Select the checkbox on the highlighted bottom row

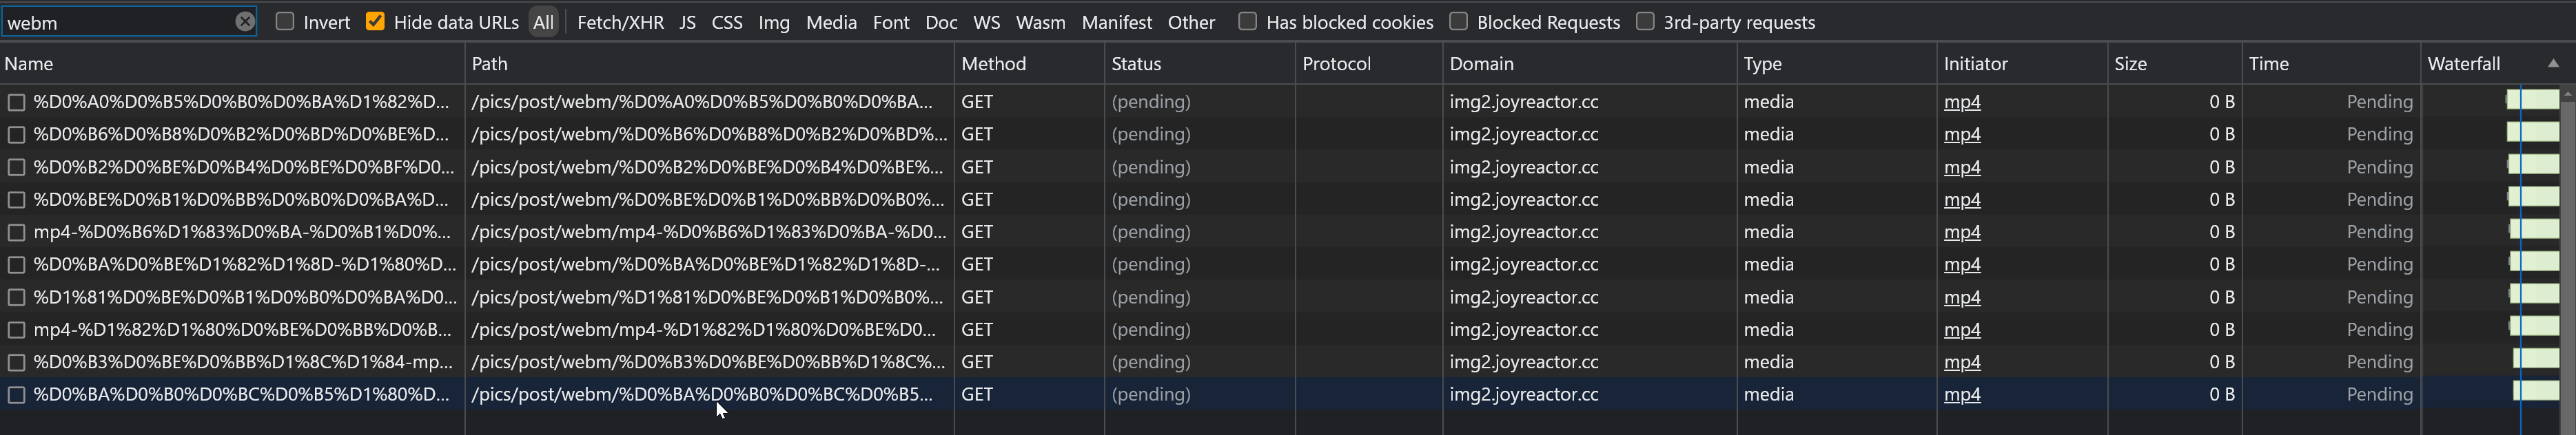click(16, 394)
